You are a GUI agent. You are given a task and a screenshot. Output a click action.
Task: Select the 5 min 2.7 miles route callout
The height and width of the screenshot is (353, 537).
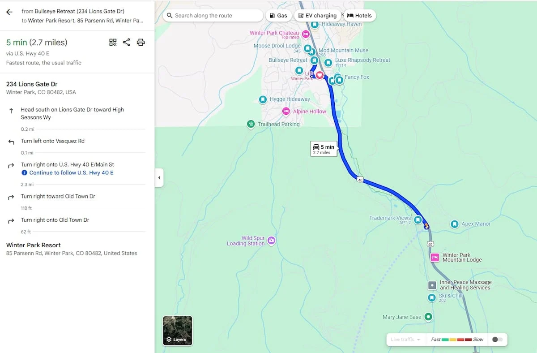pos(324,149)
